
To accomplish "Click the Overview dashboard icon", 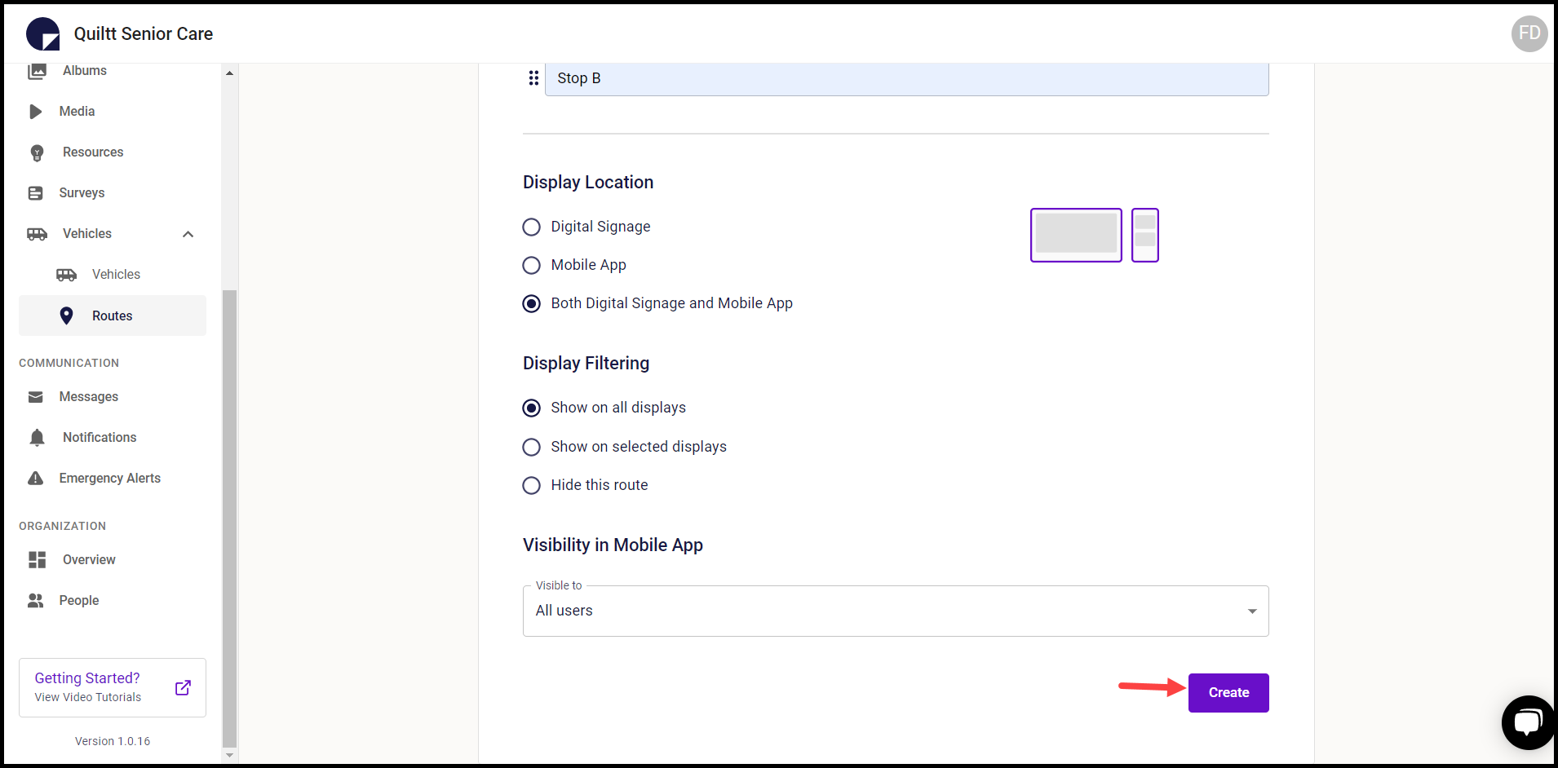I will [x=37, y=560].
